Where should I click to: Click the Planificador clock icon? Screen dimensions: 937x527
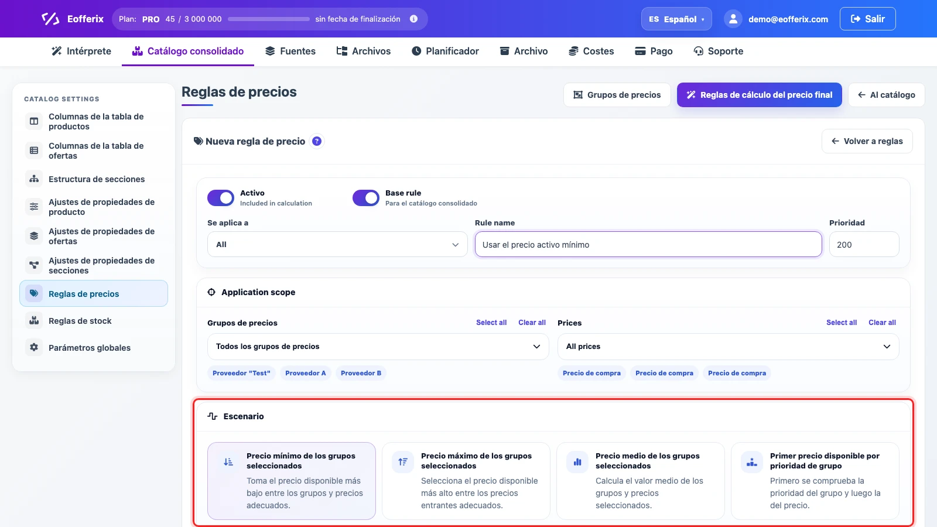[x=416, y=51]
